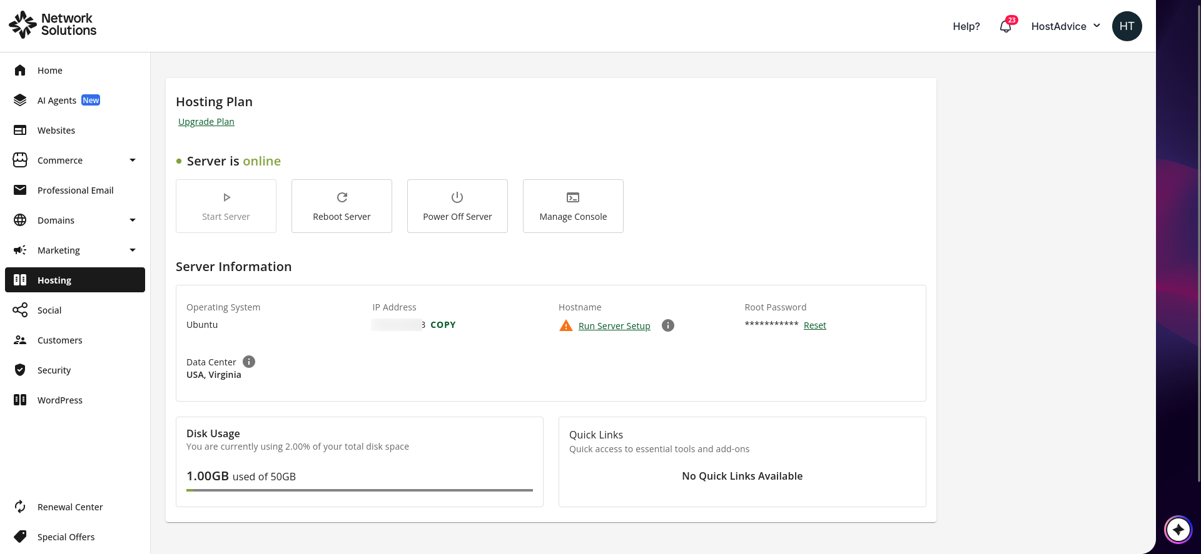Click the Domains globe icon
Viewport: 1201px width, 554px height.
20,220
